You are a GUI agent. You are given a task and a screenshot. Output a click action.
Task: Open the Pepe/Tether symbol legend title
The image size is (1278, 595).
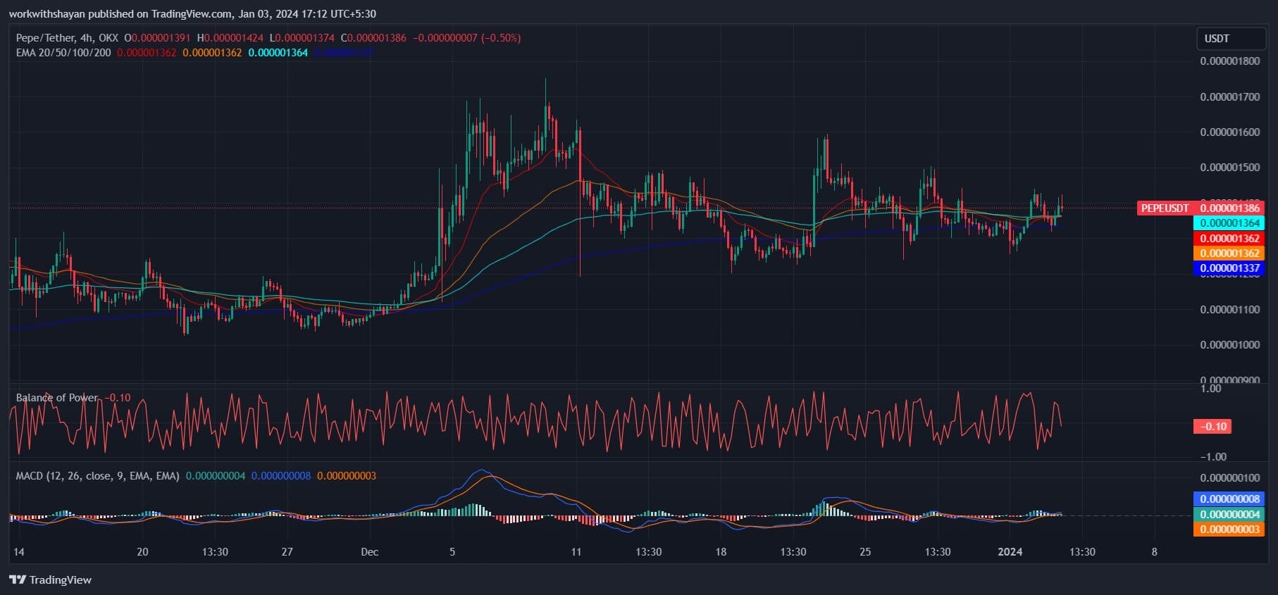pos(67,38)
